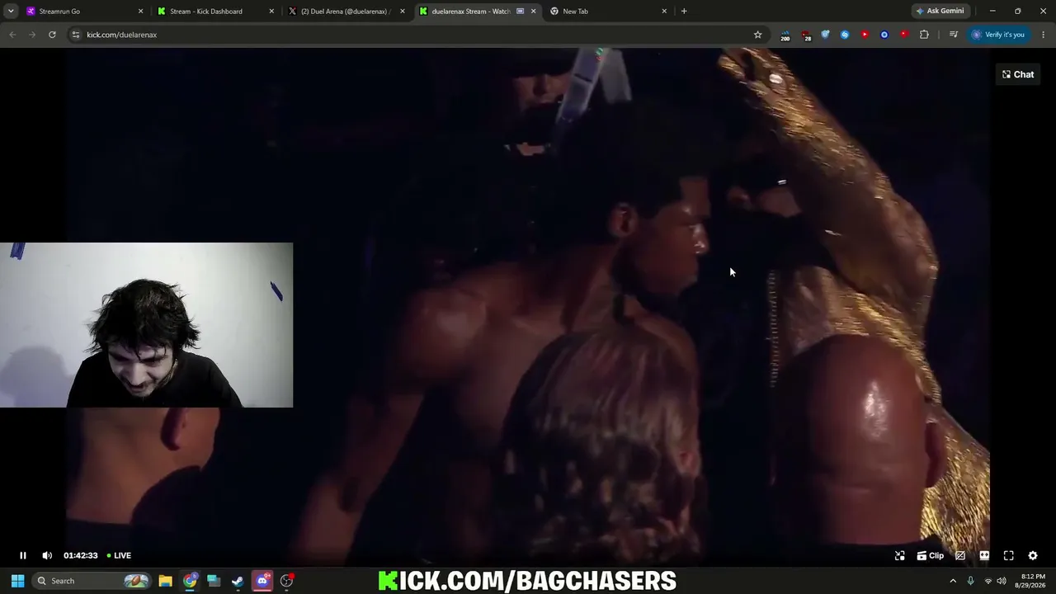Go back to the previous page
The image size is (1056, 594).
pos(12,35)
